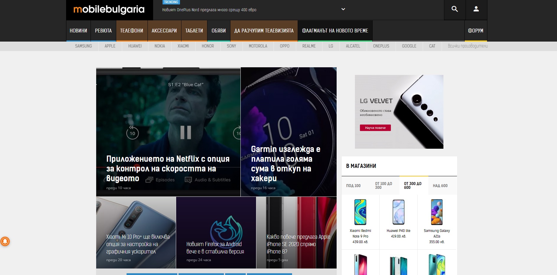
Task: Click the 355.00 лв. price
Action: [x=437, y=242]
